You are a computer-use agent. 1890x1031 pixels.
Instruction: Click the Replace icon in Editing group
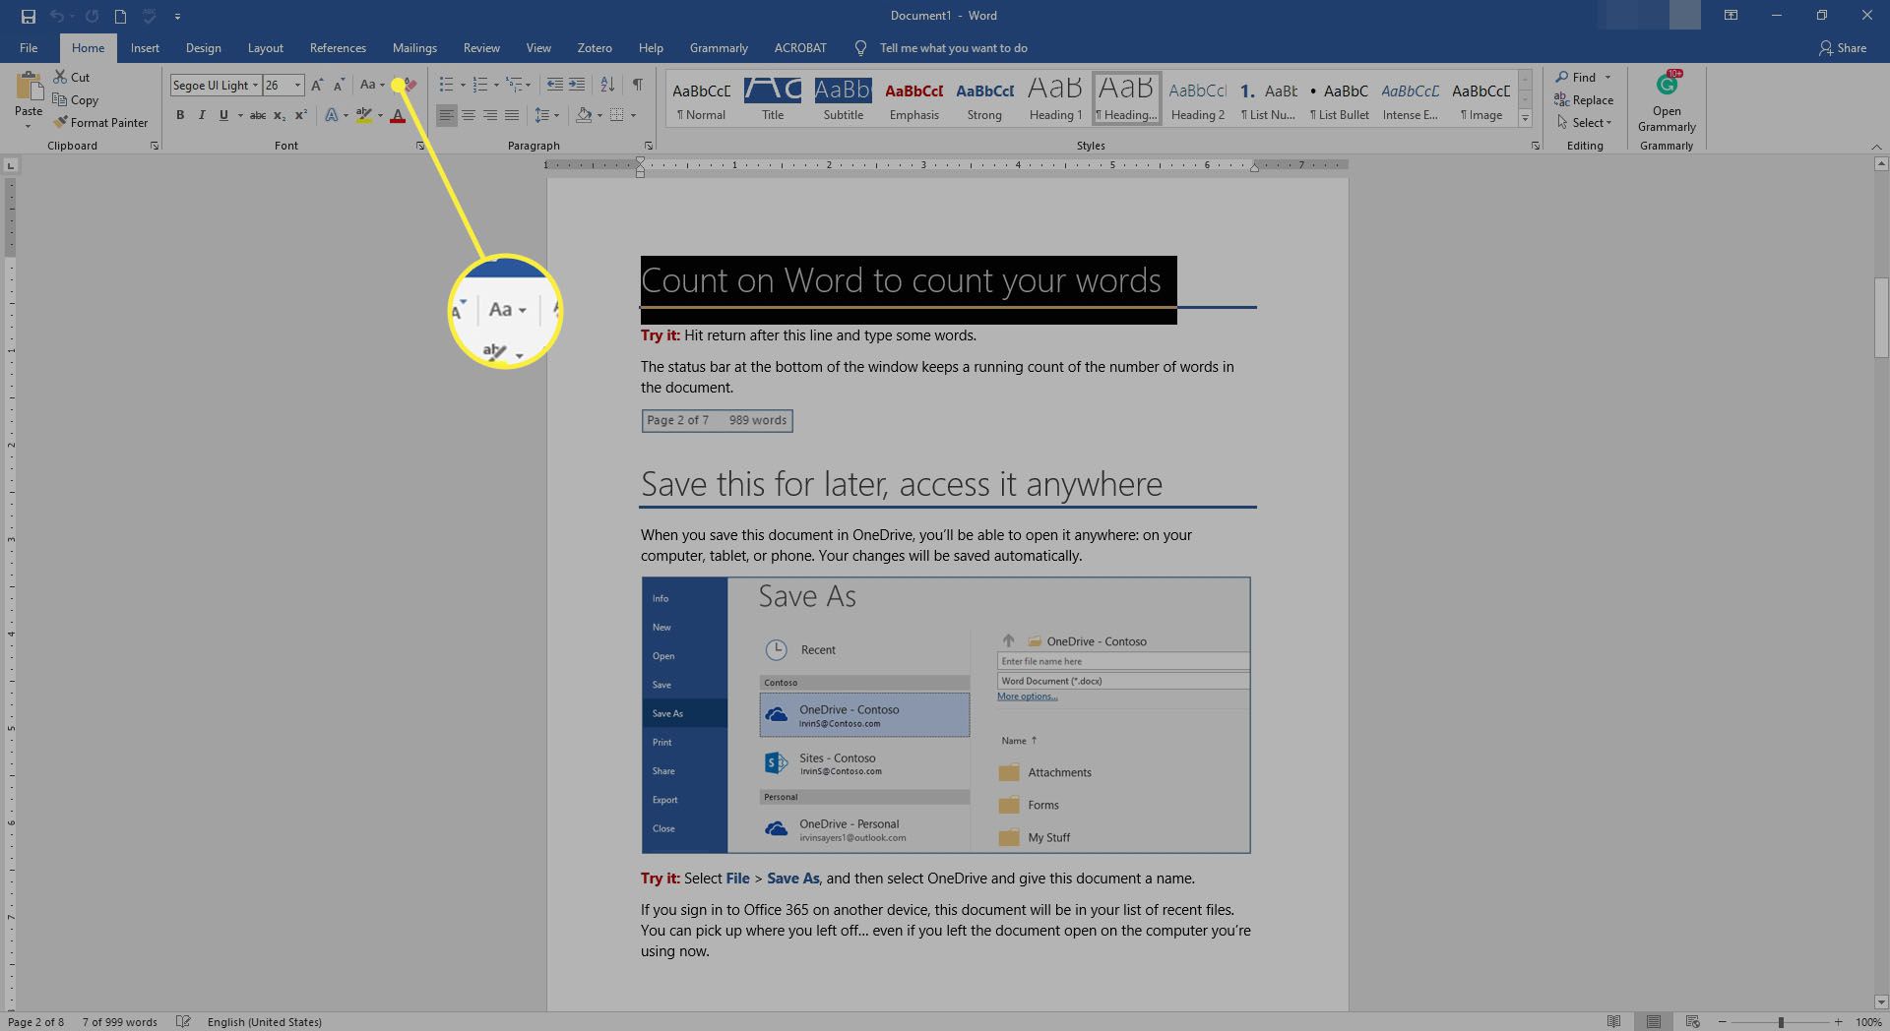coord(1562,99)
